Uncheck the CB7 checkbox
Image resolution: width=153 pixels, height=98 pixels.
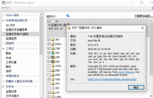point(49,53)
